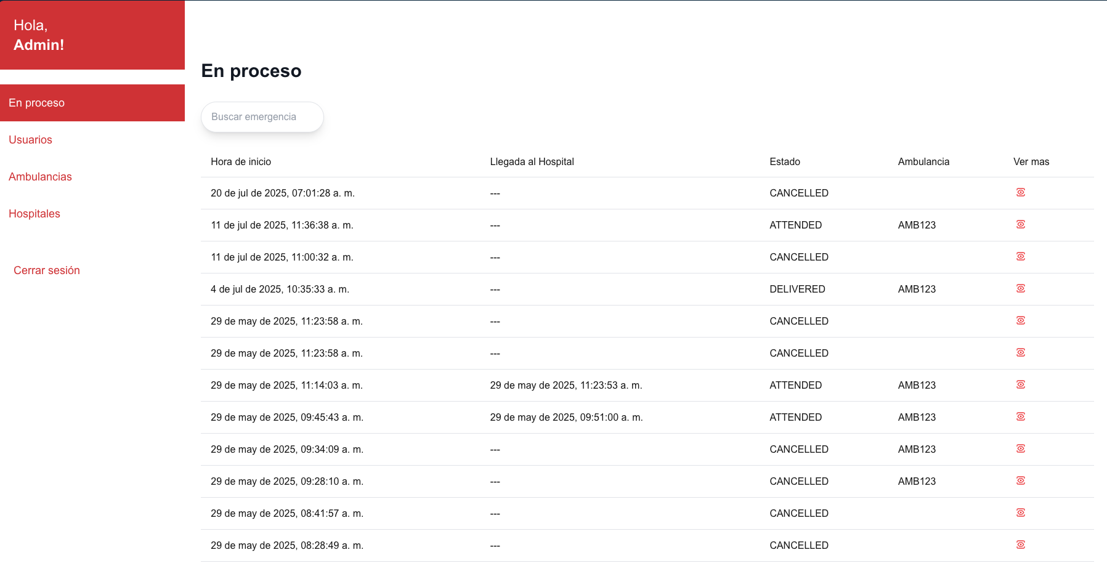
Task: View the cancelled emergency from 11:00:32 a. m.
Action: pyautogui.click(x=1021, y=256)
